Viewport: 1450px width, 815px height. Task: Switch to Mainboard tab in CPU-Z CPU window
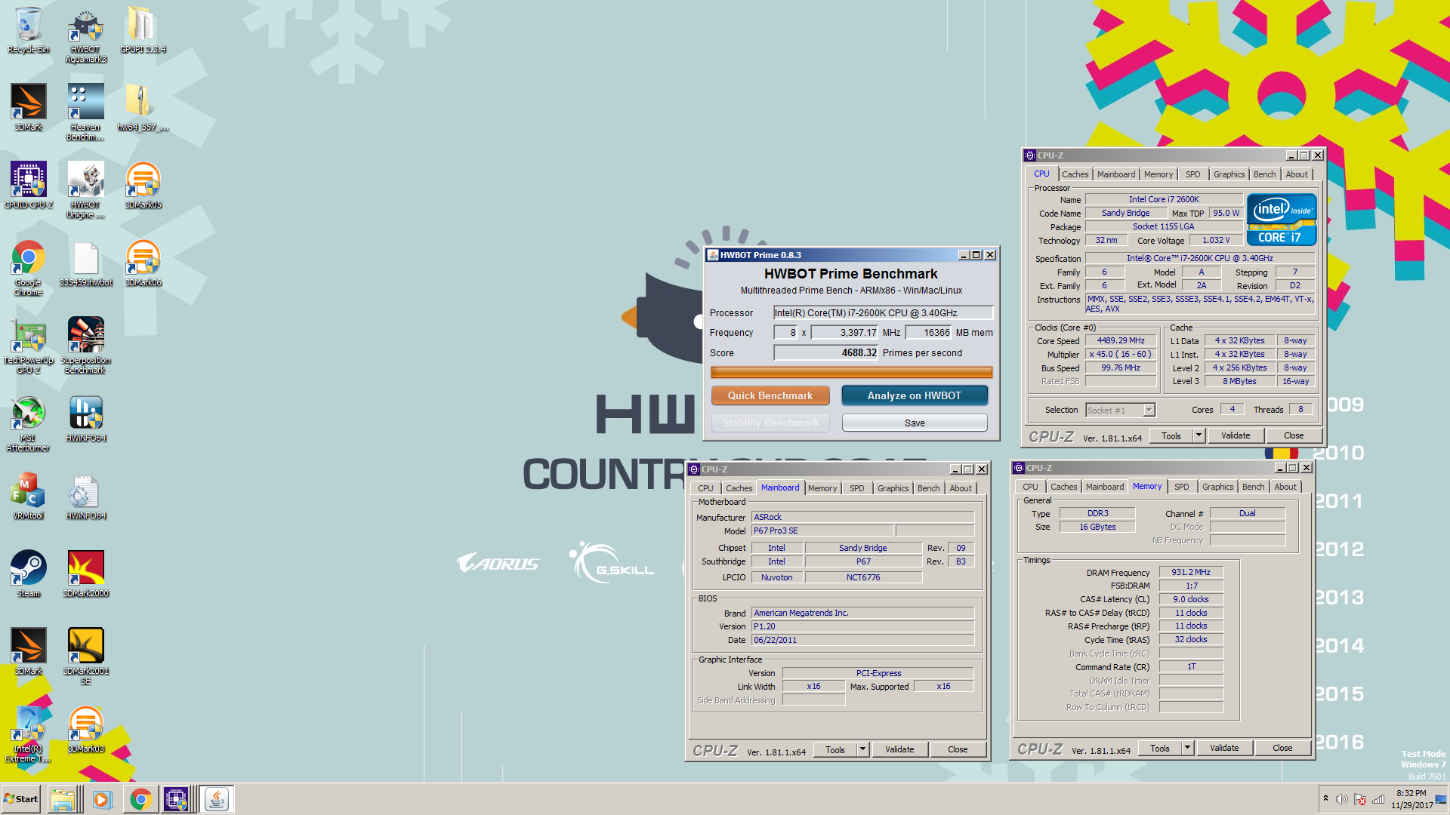(1115, 174)
